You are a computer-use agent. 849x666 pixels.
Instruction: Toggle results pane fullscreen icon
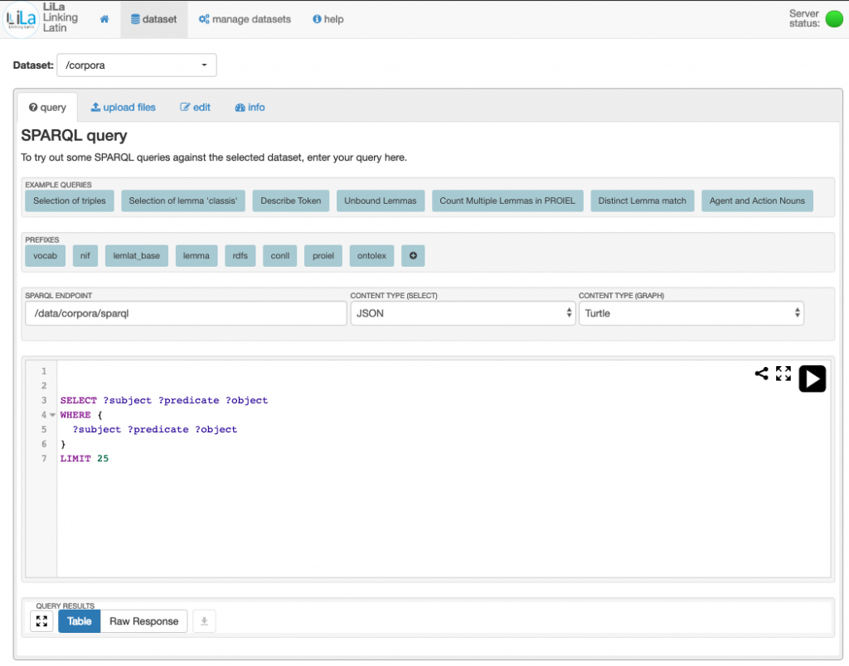click(x=41, y=621)
